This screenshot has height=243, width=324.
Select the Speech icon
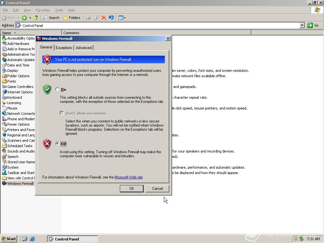coord(4,156)
